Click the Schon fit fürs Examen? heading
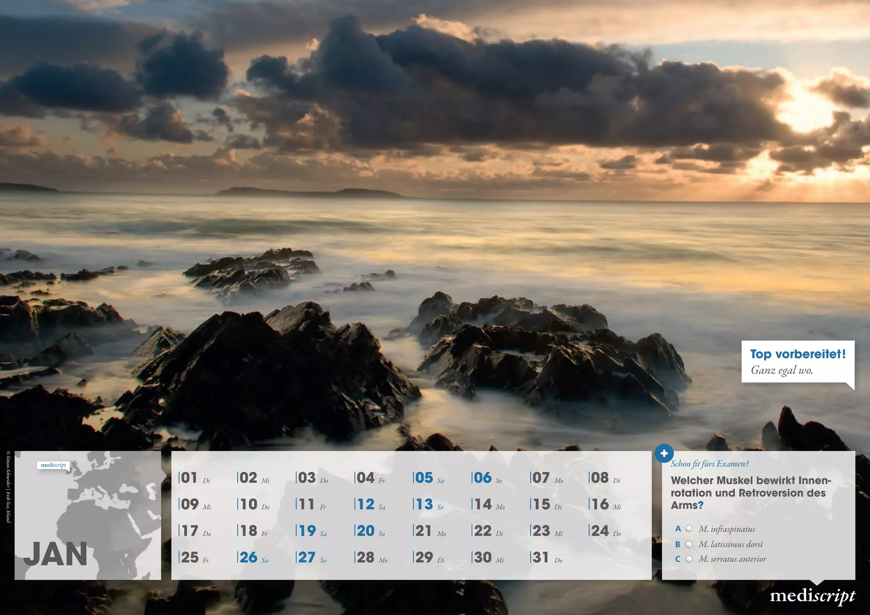This screenshot has width=870, height=615. click(x=710, y=464)
